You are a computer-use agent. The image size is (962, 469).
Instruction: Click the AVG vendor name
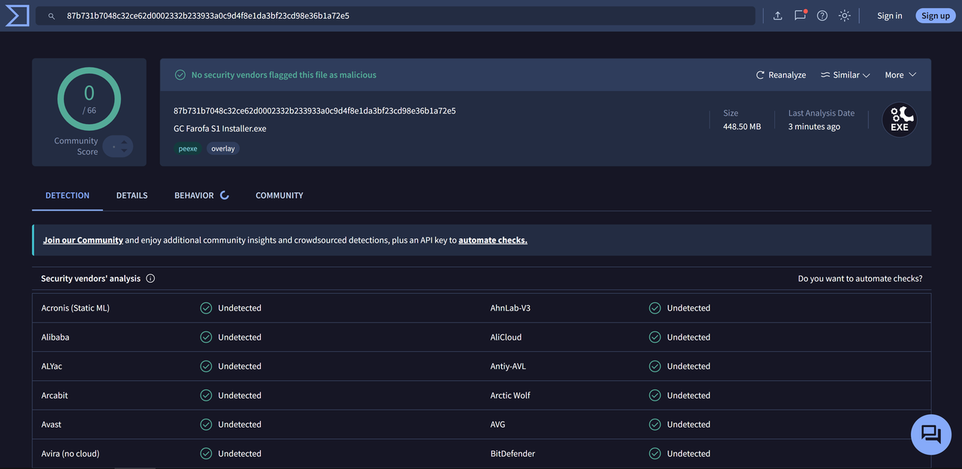(x=498, y=425)
